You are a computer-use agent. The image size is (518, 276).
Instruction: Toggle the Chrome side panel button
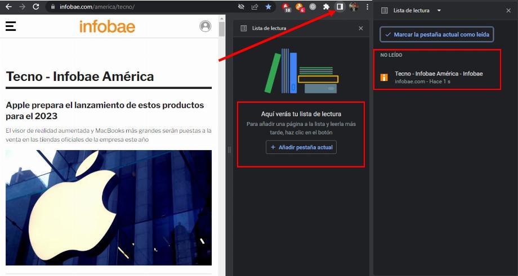click(x=340, y=7)
